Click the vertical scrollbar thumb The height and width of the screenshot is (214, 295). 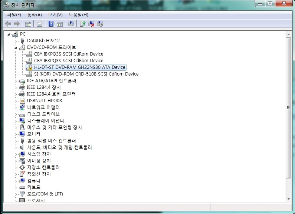click(x=288, y=108)
